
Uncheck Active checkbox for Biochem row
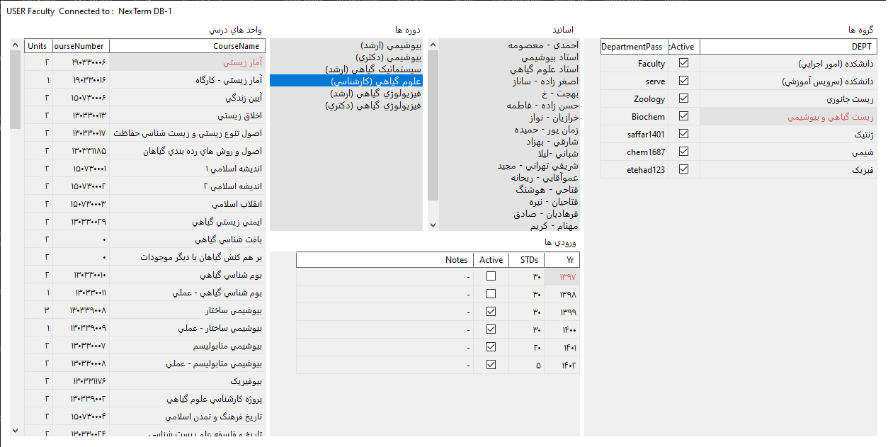click(x=683, y=116)
